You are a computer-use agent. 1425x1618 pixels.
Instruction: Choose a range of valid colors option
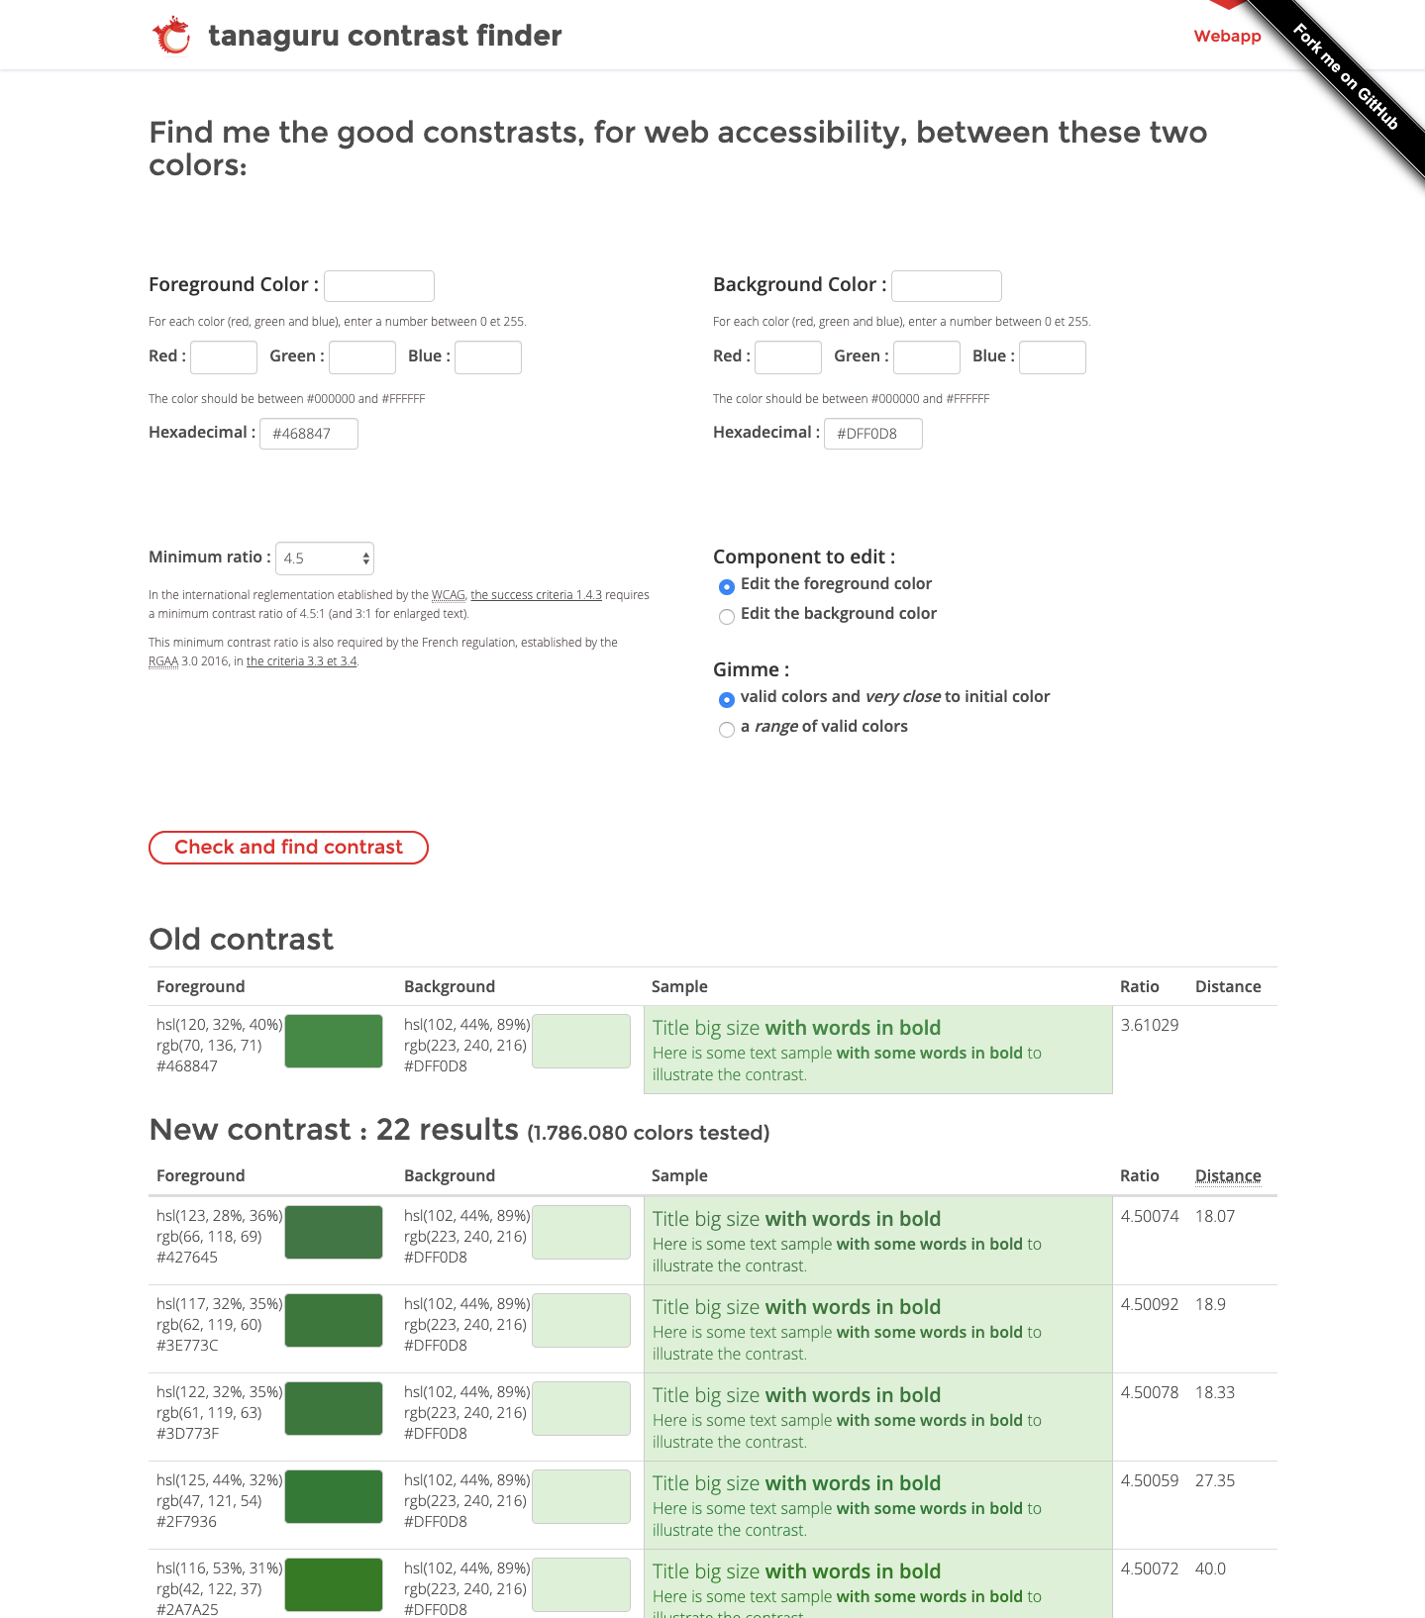click(x=727, y=729)
